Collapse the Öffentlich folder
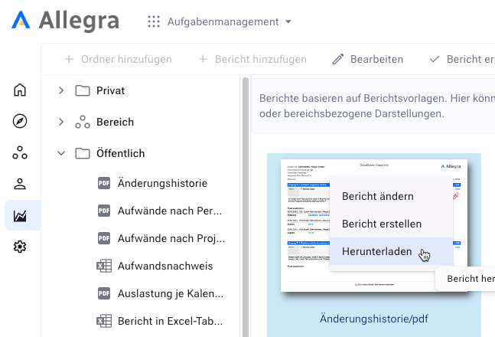495x337 pixels. 61,153
